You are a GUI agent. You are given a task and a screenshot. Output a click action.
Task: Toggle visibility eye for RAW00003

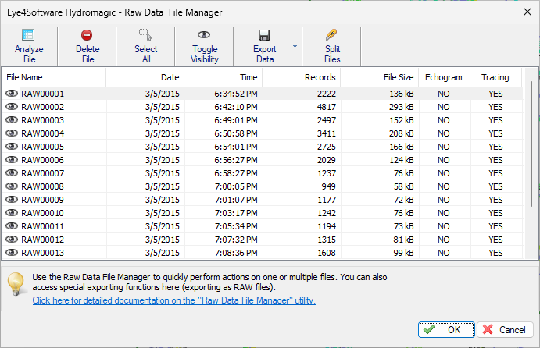(12, 120)
